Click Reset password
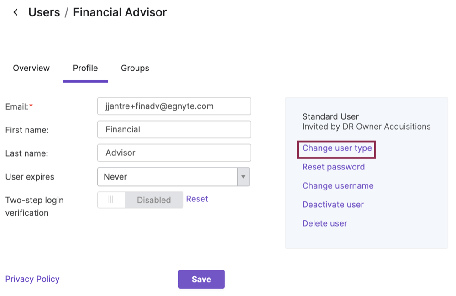Image resolution: width=456 pixels, height=296 pixels. tap(333, 167)
